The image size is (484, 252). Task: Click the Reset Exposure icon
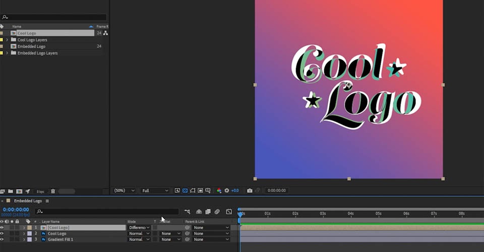(227, 191)
